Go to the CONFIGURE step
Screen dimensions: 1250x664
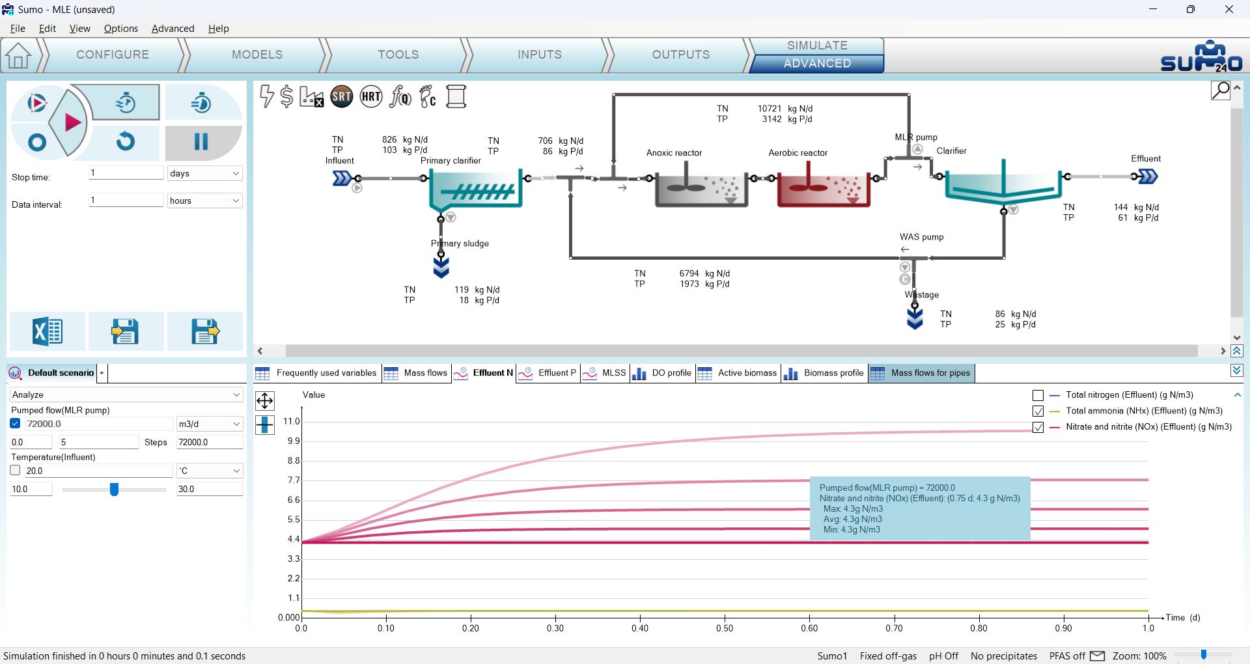(113, 55)
